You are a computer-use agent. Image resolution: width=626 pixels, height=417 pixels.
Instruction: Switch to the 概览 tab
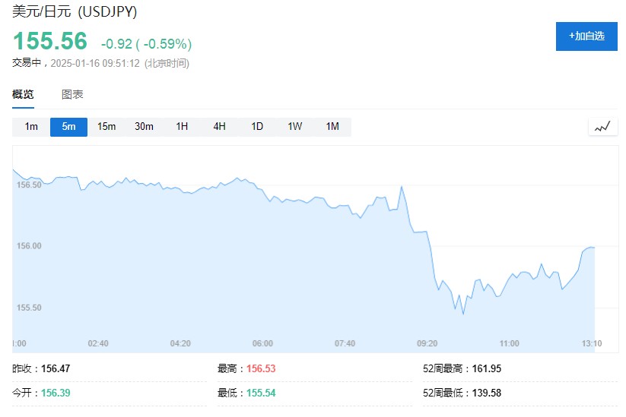[x=23, y=95]
